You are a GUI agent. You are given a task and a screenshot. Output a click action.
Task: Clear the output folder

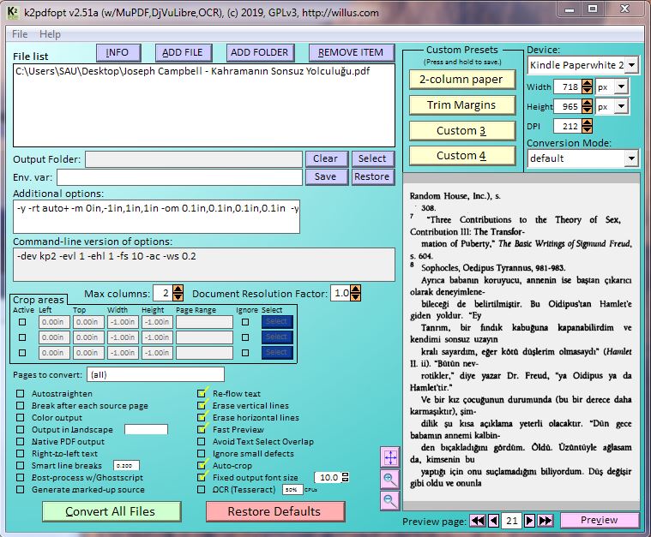[326, 158]
